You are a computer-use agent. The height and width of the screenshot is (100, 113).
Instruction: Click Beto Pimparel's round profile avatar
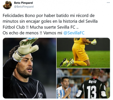(7, 5)
